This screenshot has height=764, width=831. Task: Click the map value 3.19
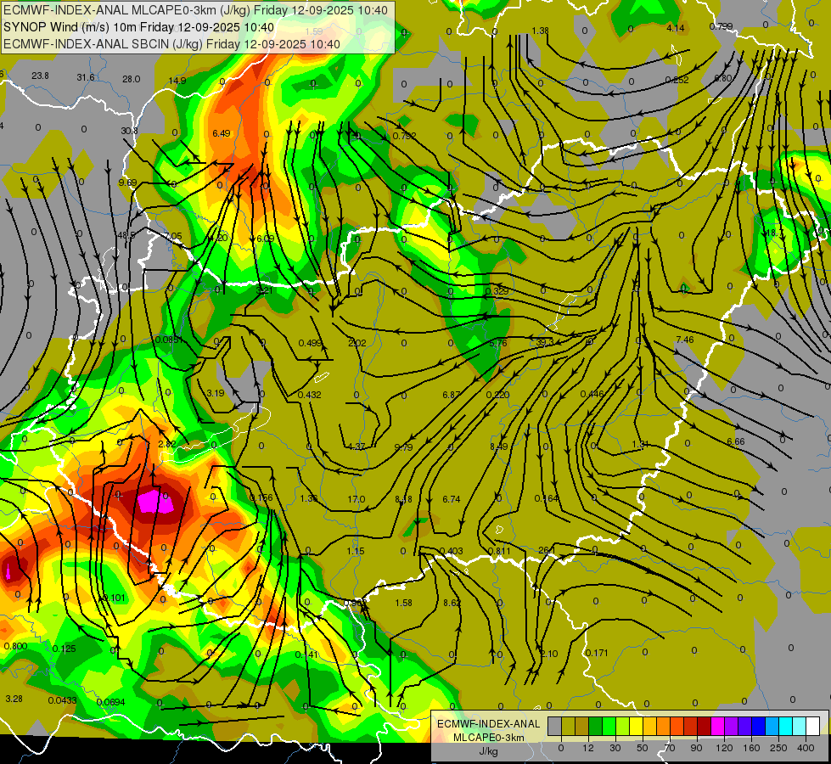pyautogui.click(x=215, y=393)
